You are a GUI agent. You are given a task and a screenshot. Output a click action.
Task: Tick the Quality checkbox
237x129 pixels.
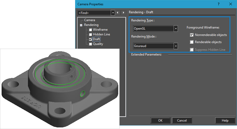(x=91, y=44)
